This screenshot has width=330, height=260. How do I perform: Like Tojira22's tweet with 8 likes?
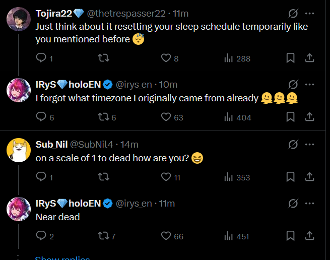(x=166, y=58)
